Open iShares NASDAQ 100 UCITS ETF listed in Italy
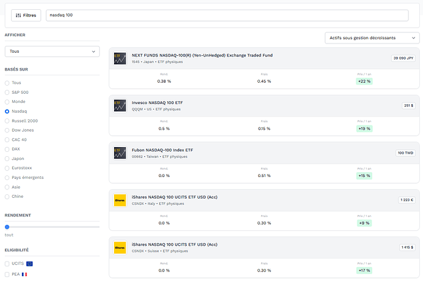Image resolution: width=423 pixels, height=283 pixels. 175,197
